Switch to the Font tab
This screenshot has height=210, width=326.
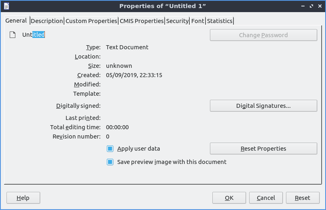tap(198, 21)
